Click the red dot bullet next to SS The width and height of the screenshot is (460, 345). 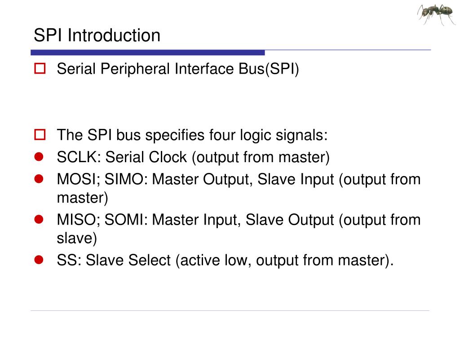[39, 260]
